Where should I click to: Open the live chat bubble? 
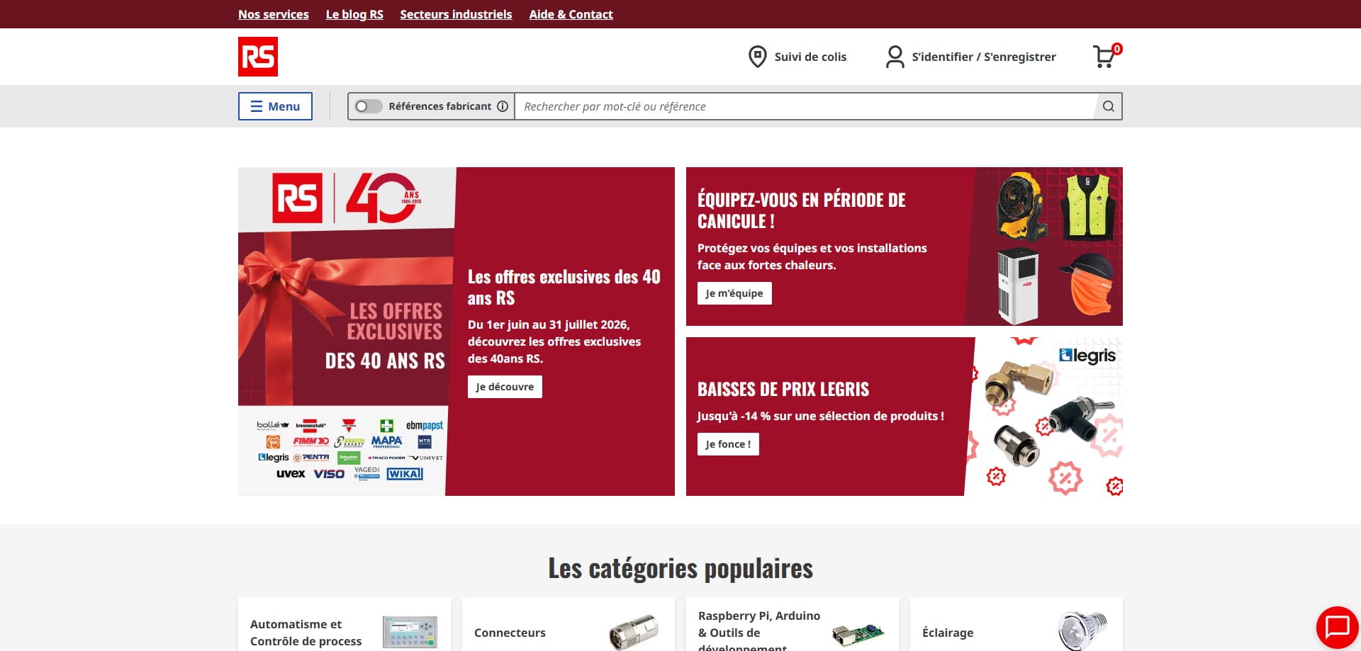(x=1337, y=627)
